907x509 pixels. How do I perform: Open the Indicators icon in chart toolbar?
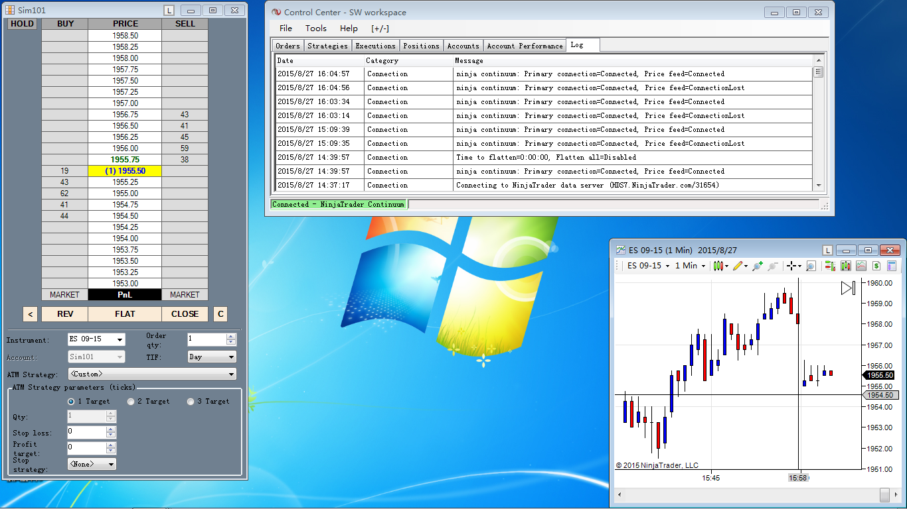pyautogui.click(x=861, y=266)
